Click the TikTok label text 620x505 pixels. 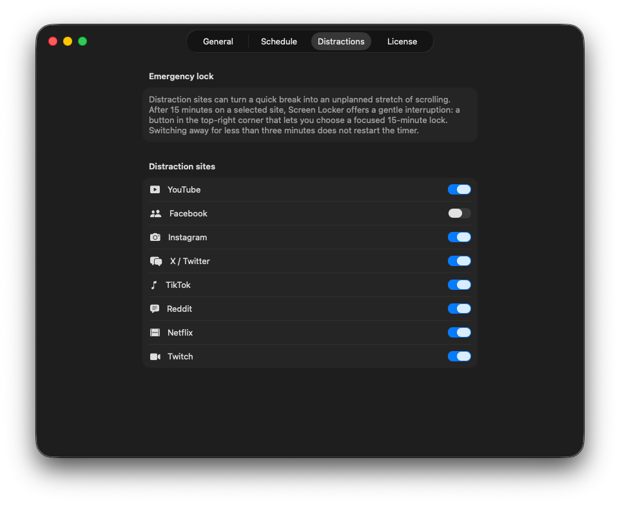[x=178, y=285]
